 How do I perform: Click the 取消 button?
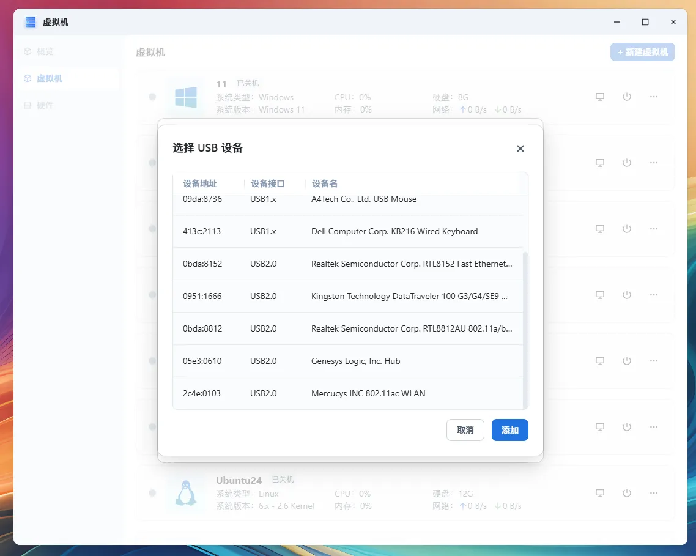coord(465,430)
